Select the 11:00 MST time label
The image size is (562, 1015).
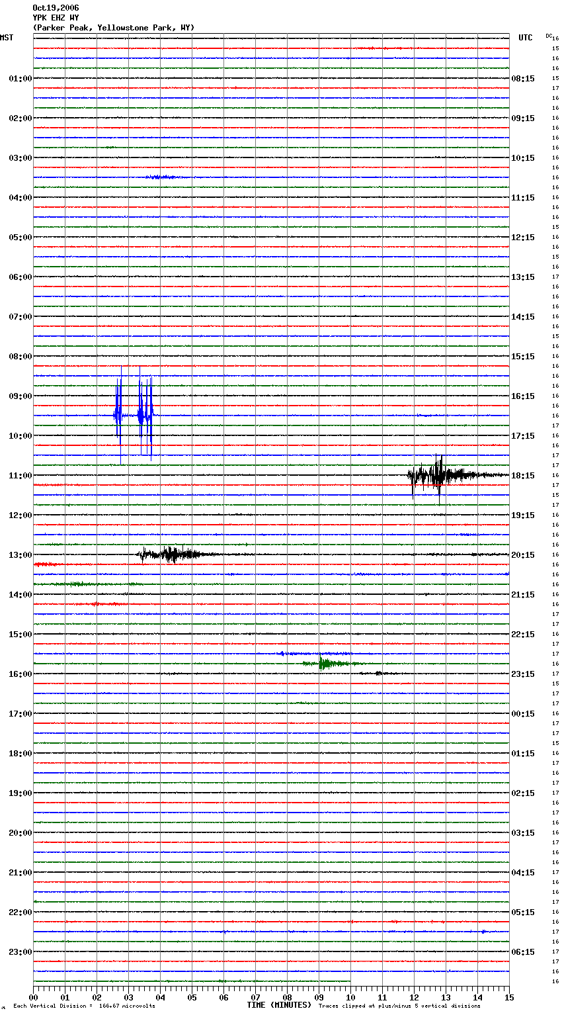click(20, 476)
